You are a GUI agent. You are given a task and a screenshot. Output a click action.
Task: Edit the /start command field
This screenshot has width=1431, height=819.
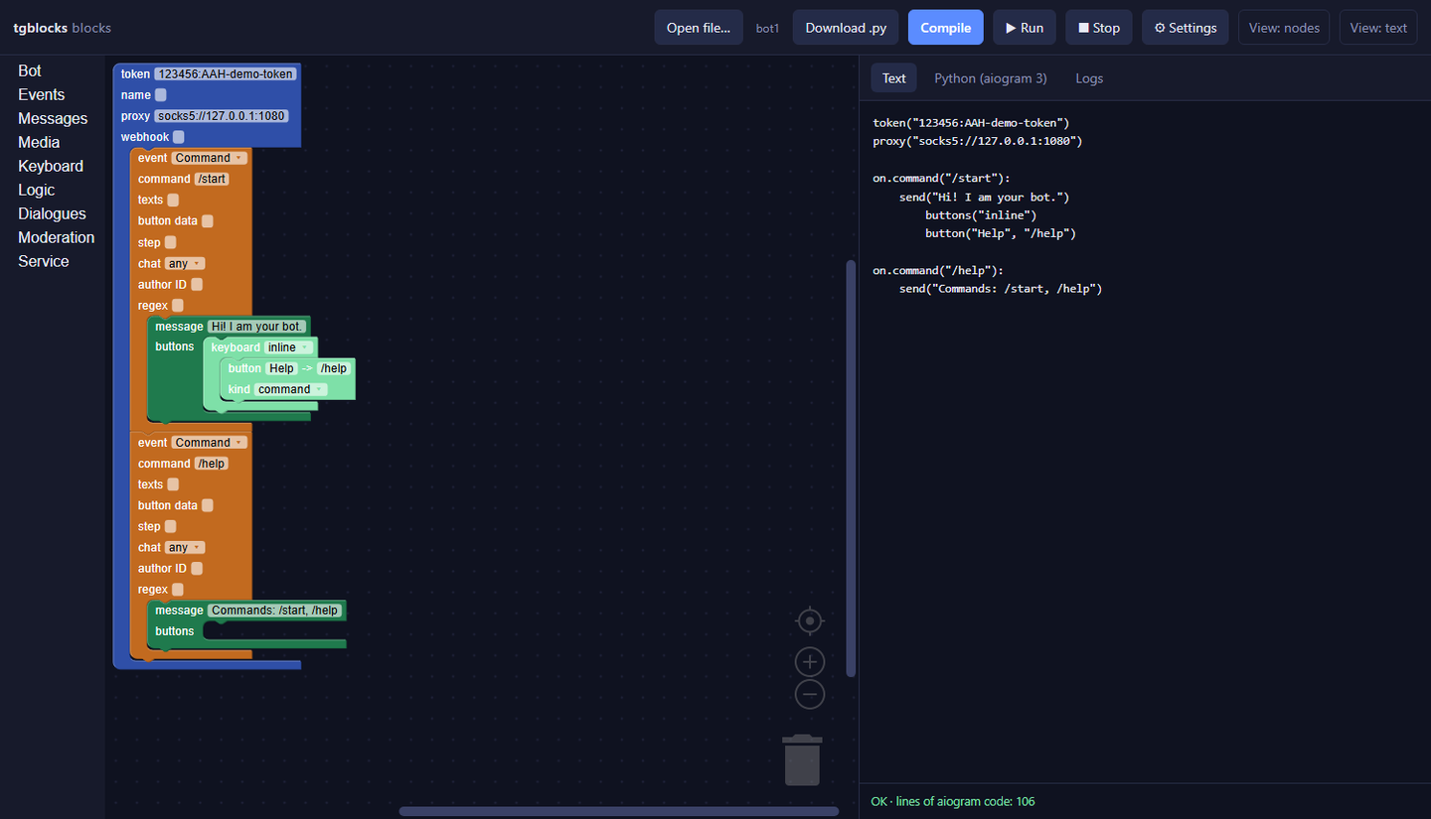212,179
